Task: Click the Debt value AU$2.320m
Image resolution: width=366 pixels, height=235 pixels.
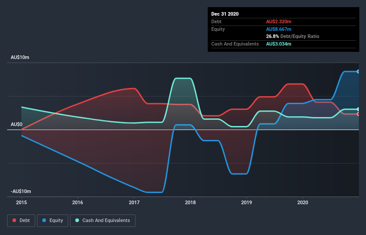Action: point(279,21)
